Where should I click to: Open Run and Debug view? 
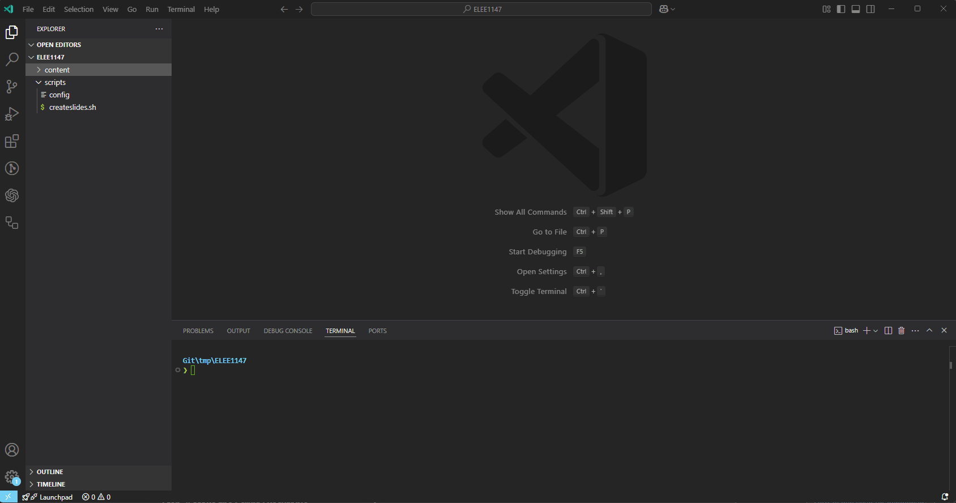(x=12, y=114)
